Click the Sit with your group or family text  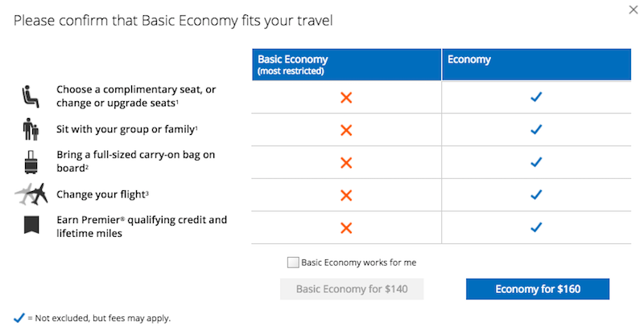(127, 129)
